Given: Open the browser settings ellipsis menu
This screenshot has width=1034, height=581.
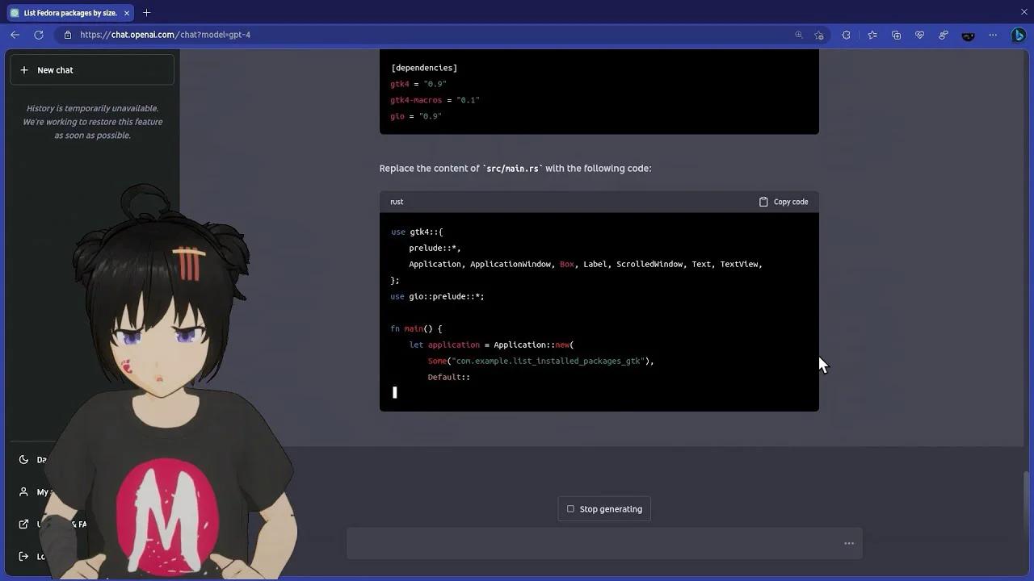Looking at the screenshot, I should point(994,35).
